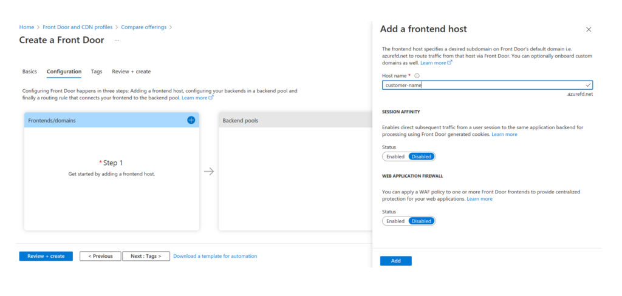Enable Session Affinity status
This screenshot has width=622, height=296.
pyautogui.click(x=395, y=156)
